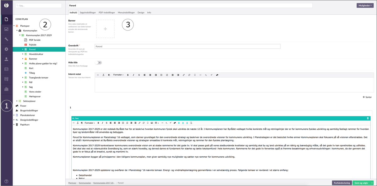This screenshot has height=186, width=377.
Task: Click the Gem og udgiv button
Action: 361,183
